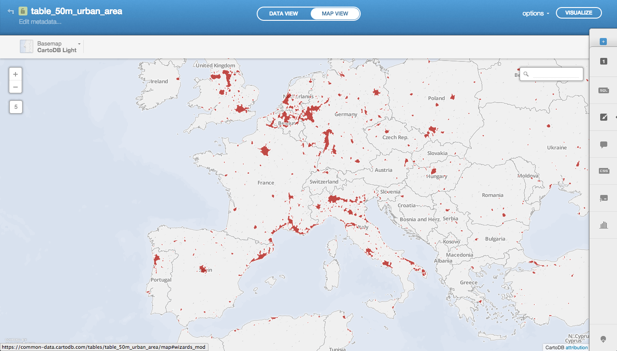Click the Romania label on the map
The width and height of the screenshot is (617, 351).
pos(493,195)
